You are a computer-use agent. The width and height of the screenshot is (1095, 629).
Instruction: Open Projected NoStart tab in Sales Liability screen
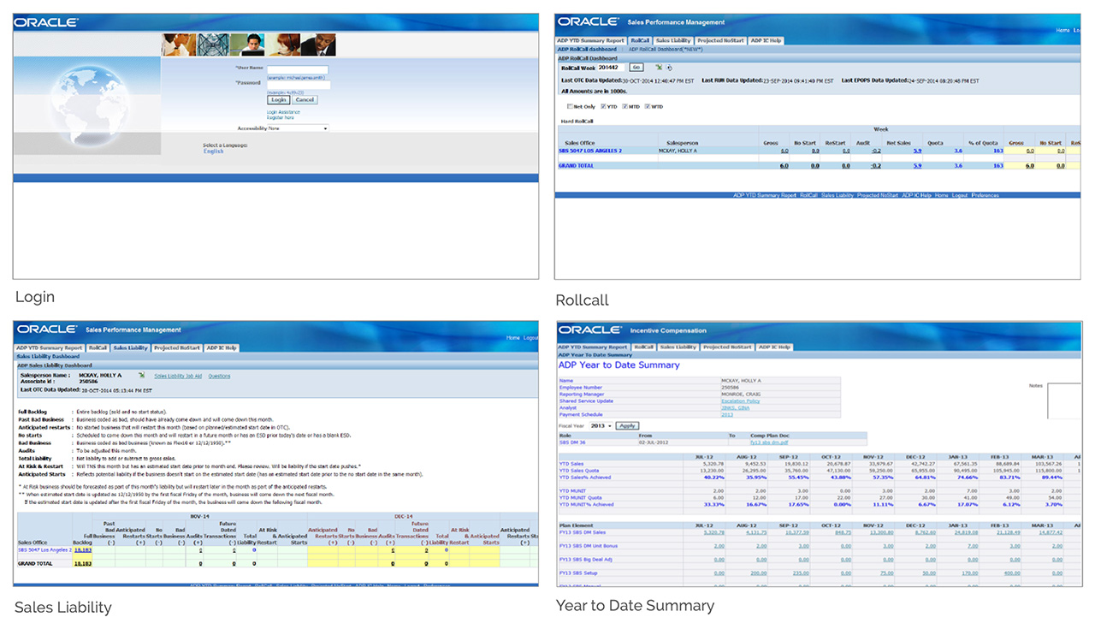[x=179, y=348]
